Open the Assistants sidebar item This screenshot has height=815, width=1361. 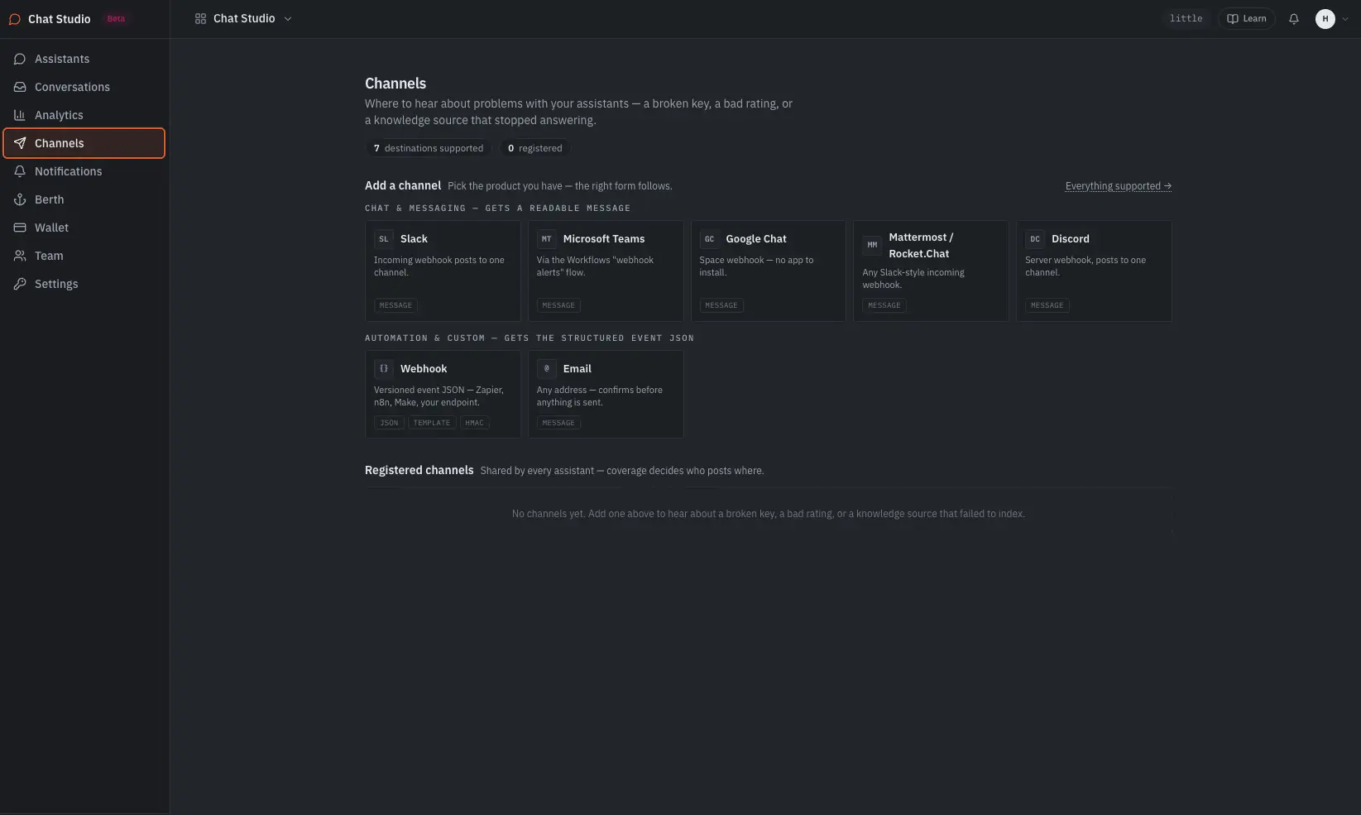tap(84, 59)
